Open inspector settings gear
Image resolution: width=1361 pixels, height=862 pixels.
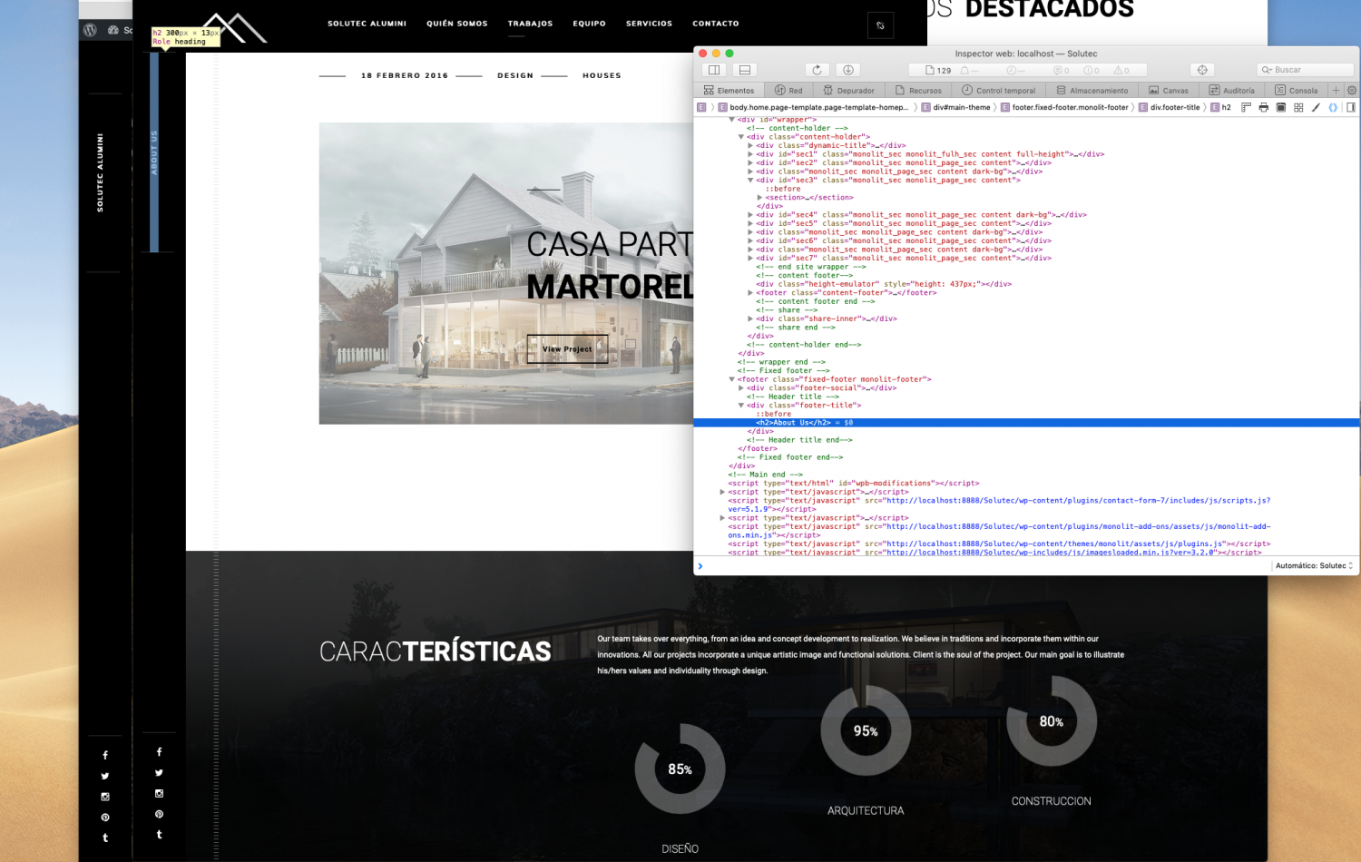click(1352, 90)
